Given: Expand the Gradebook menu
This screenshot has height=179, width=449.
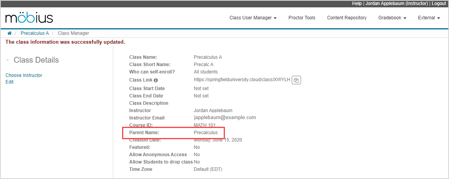Looking at the screenshot, I should pos(392,18).
